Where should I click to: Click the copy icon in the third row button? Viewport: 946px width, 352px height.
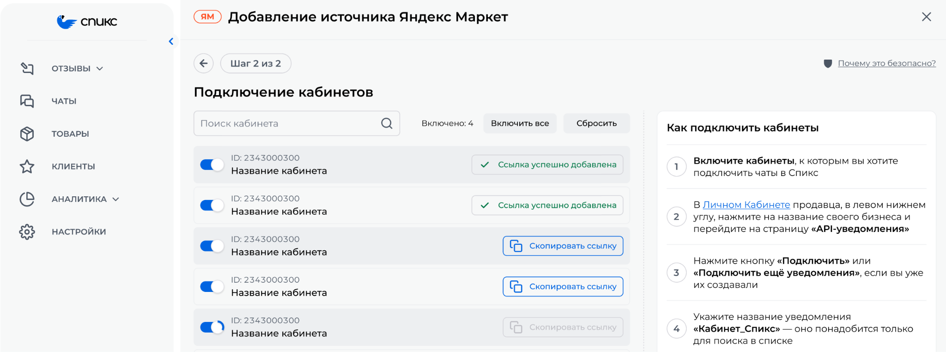point(516,246)
